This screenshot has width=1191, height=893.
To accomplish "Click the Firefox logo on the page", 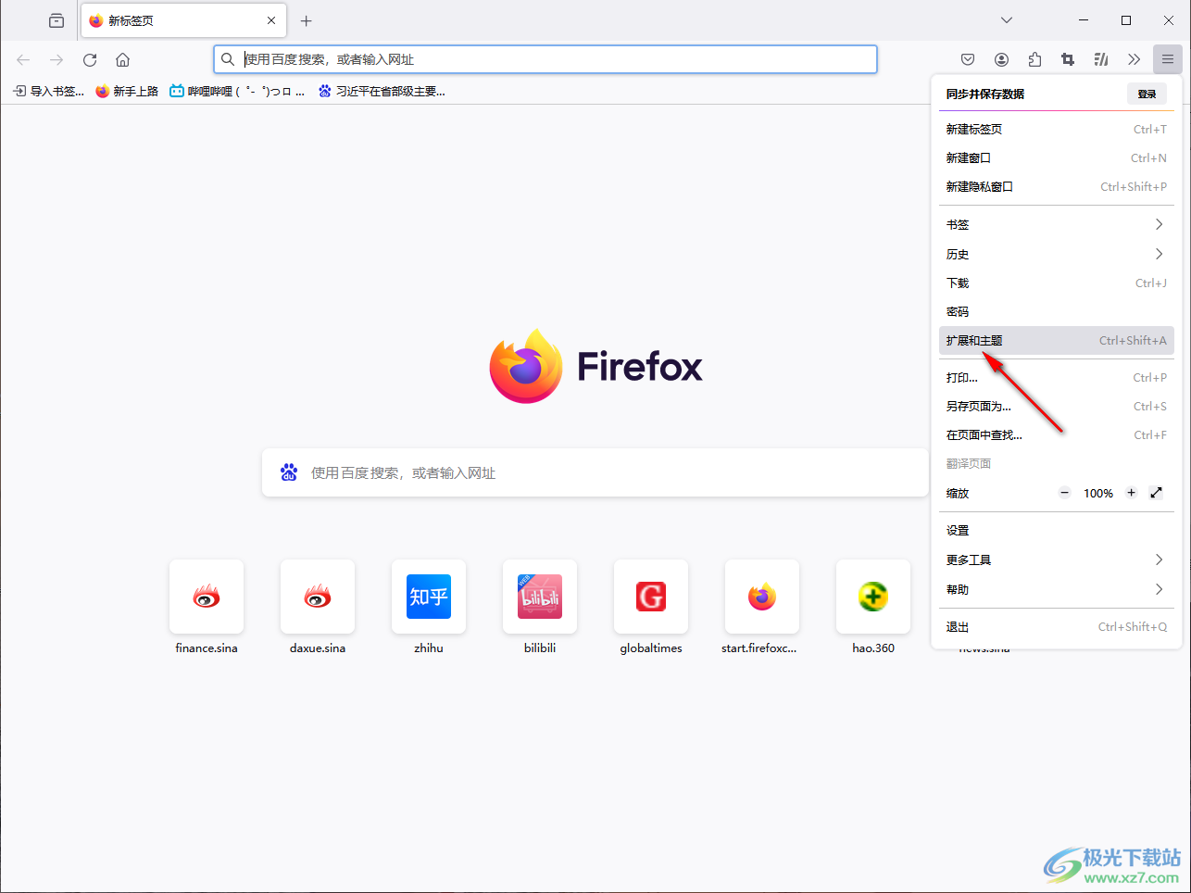I will click(x=595, y=366).
